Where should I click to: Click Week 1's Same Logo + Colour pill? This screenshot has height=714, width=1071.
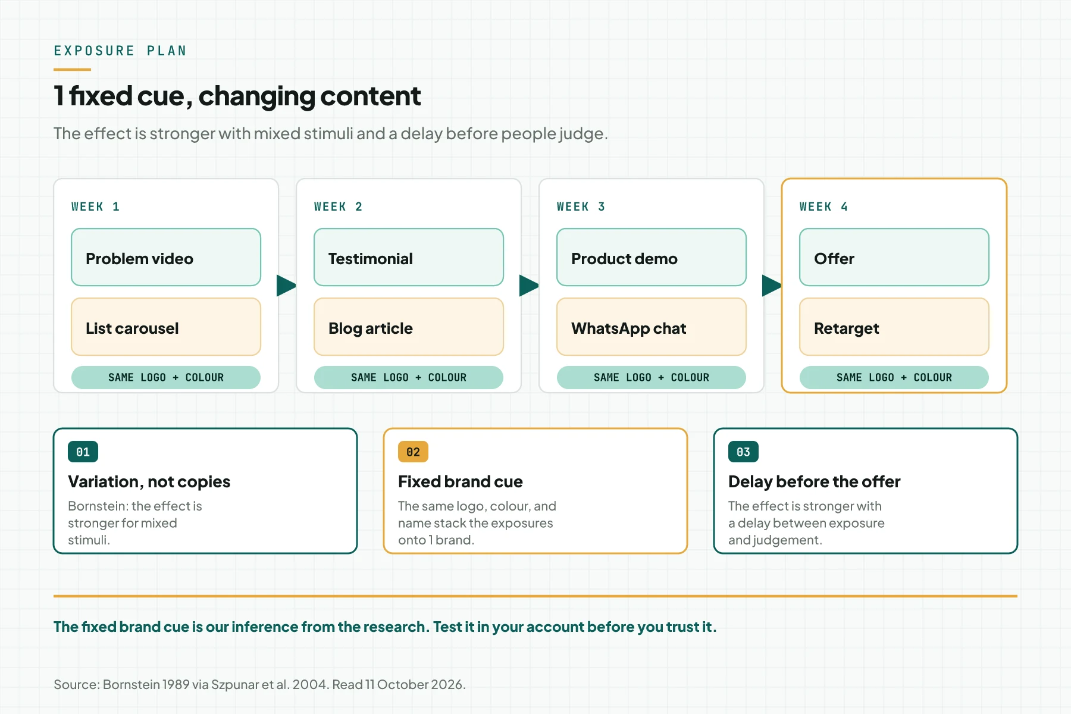click(x=166, y=377)
